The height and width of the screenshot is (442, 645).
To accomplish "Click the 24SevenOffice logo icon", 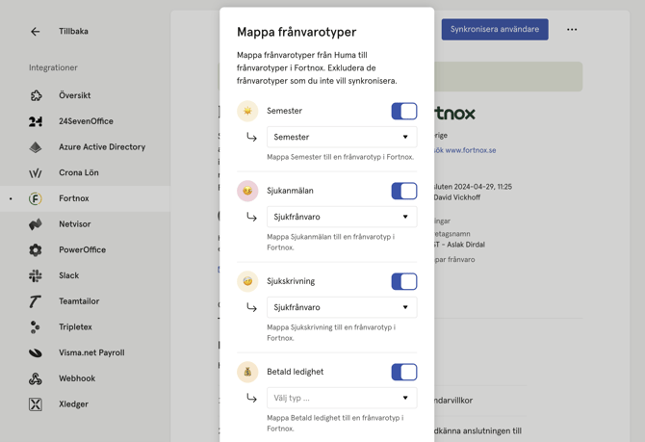I will coord(36,121).
